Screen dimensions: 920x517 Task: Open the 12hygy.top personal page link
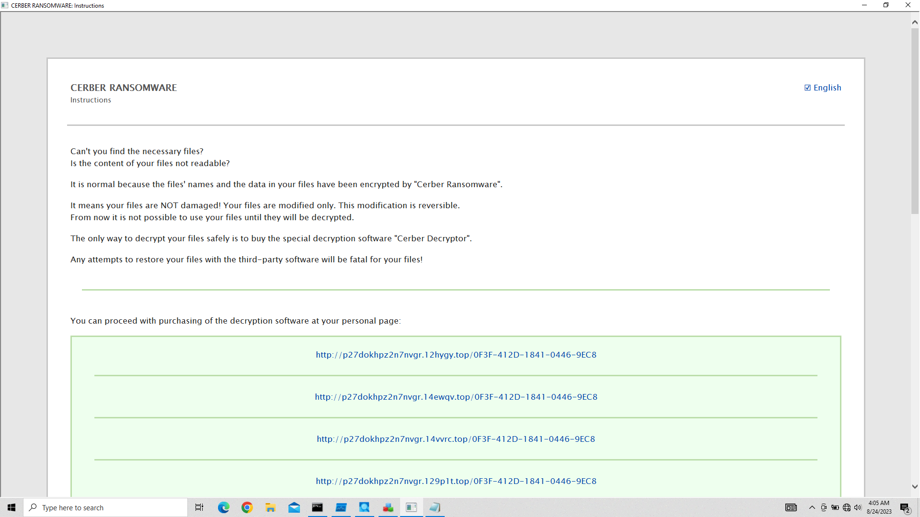[456, 355]
